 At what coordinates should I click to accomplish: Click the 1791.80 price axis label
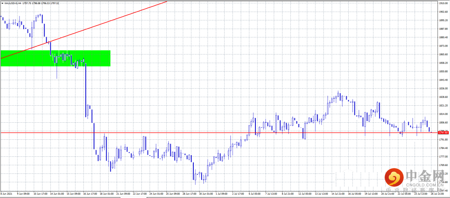444,139
